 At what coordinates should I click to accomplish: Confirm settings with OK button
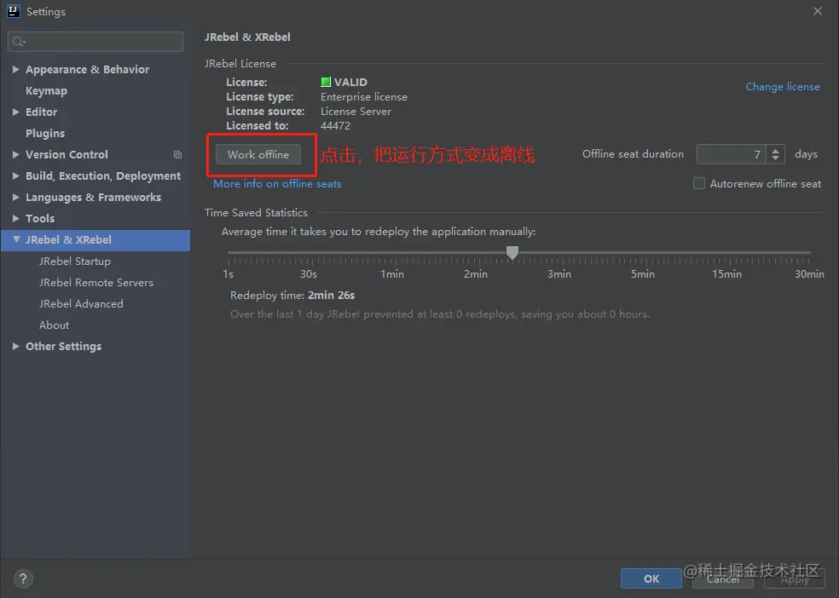click(x=651, y=578)
